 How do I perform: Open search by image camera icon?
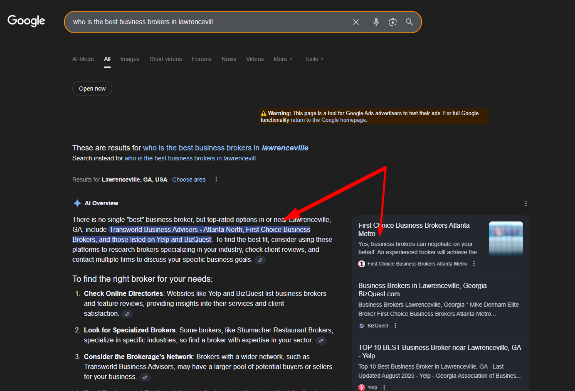pyautogui.click(x=393, y=22)
